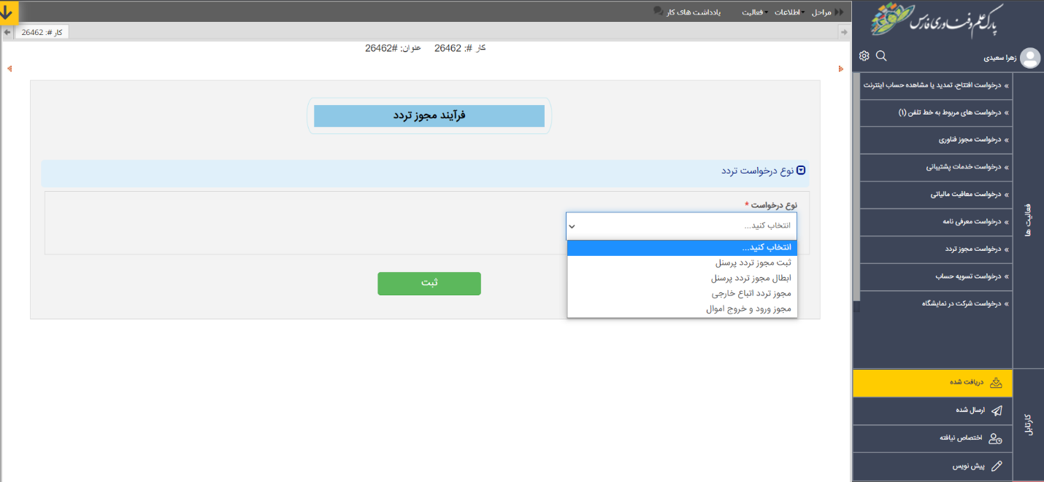This screenshot has width=1044, height=482.
Task: Click the yellow down-arrow icon at top-left
Action: click(x=8, y=12)
